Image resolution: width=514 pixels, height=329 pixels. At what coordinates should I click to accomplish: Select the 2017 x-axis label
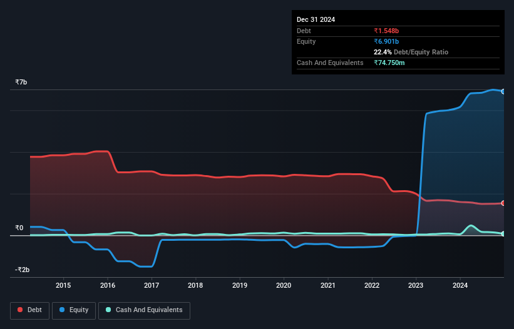click(x=152, y=285)
